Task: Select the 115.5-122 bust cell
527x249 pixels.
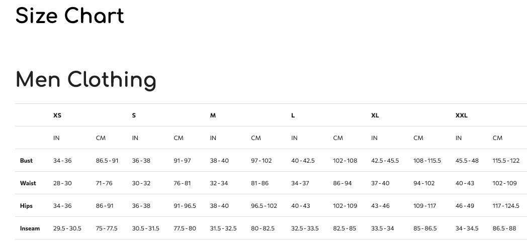Action: (506, 161)
